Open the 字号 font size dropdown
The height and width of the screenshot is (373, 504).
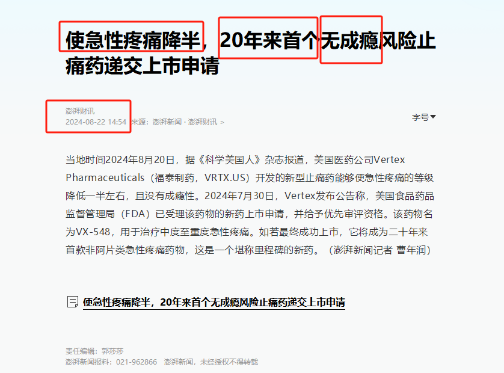click(x=423, y=117)
